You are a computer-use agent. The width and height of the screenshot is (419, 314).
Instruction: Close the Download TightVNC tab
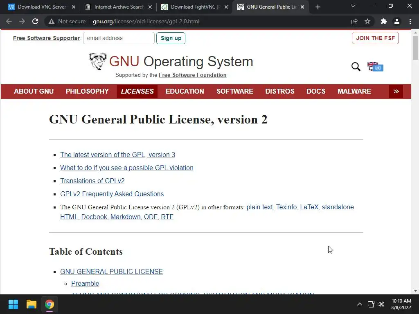coord(226,7)
